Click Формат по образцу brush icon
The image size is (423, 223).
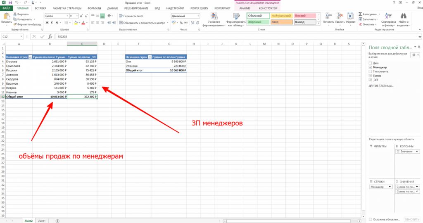(x=15, y=24)
